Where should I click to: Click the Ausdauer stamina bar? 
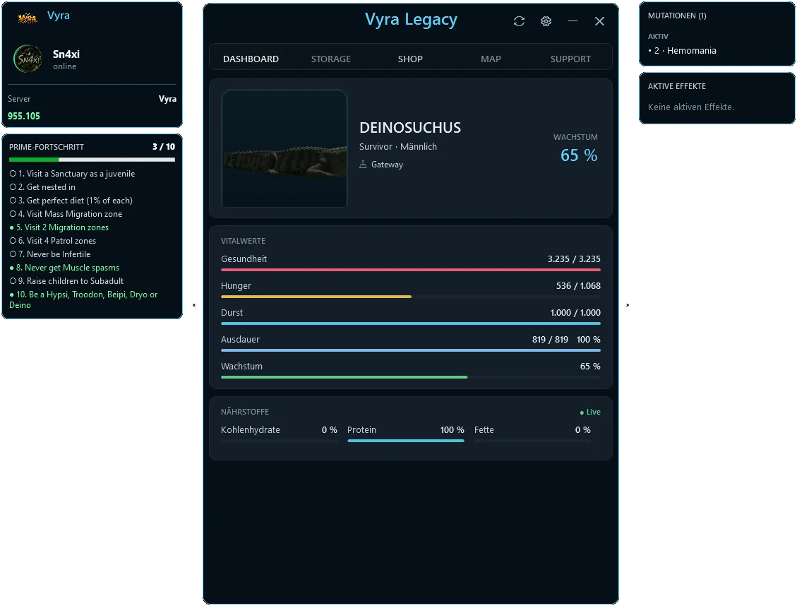[x=411, y=350]
